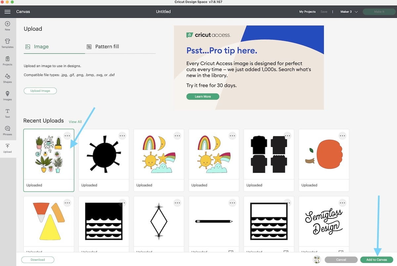Open options menu on black envelopes upload

pos(287,135)
